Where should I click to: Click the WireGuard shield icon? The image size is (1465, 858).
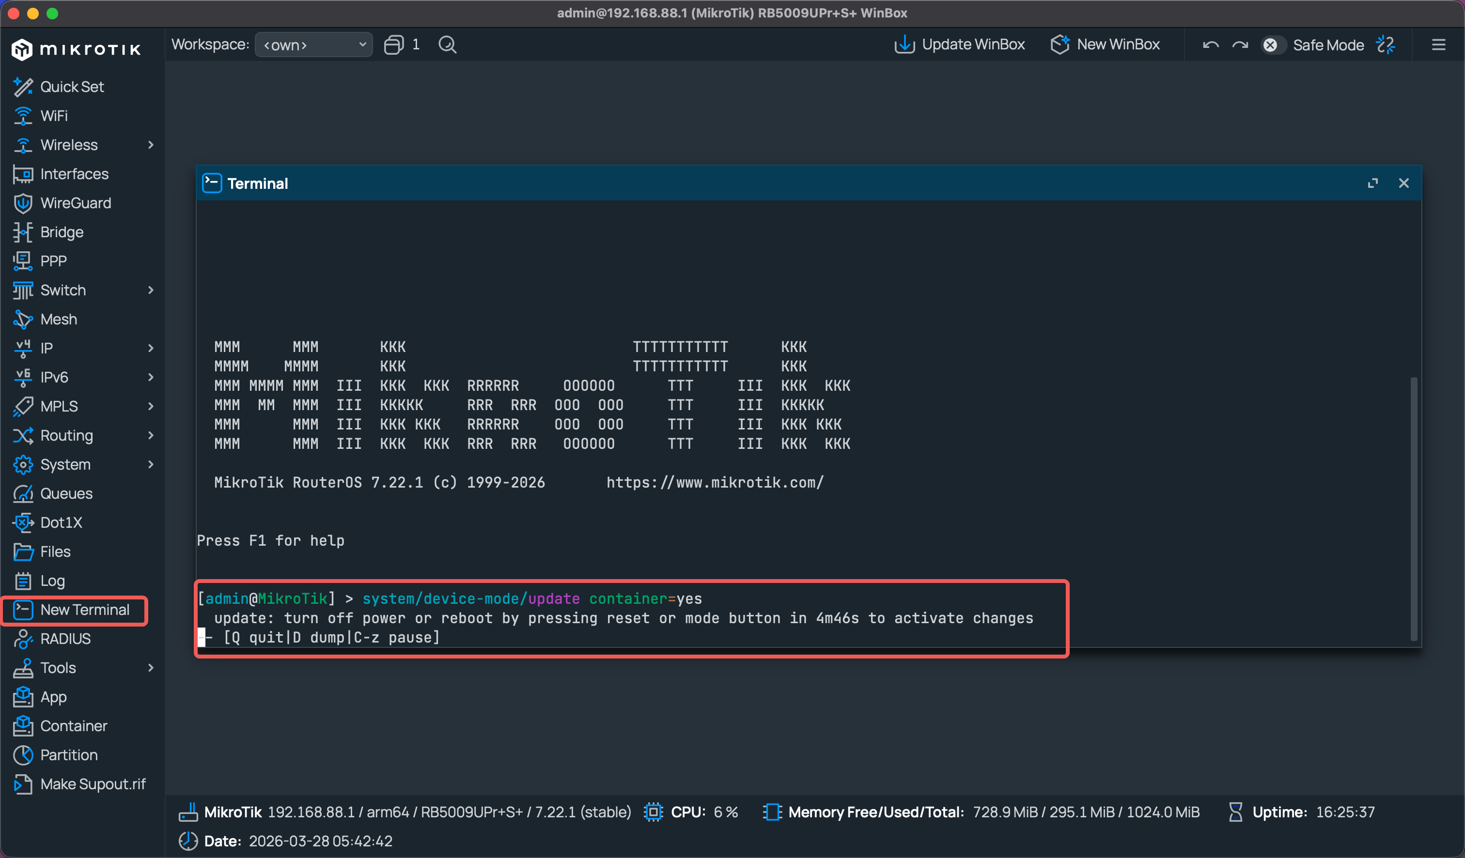[x=23, y=203]
